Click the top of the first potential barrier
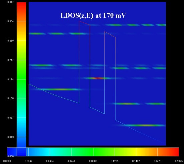Image resolution: width=184 pixels, height=164 pixels. pos(85,23)
